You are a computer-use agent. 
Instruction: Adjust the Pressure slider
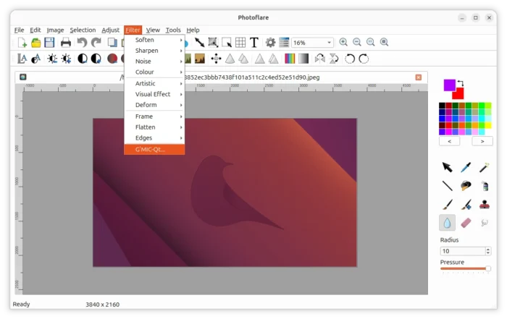[x=465, y=268]
